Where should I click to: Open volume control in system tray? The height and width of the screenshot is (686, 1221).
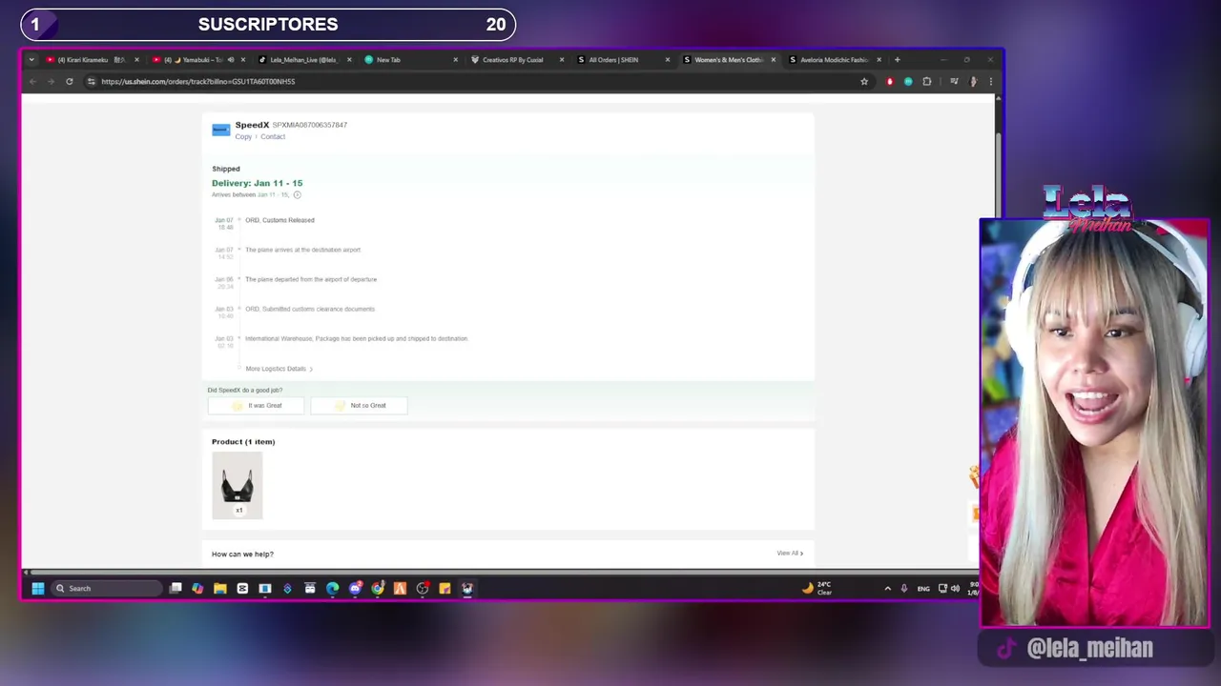click(x=955, y=589)
